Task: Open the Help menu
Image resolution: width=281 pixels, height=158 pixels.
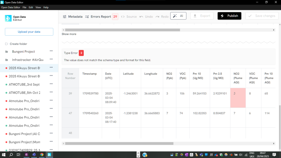Action: (x=46, y=7)
